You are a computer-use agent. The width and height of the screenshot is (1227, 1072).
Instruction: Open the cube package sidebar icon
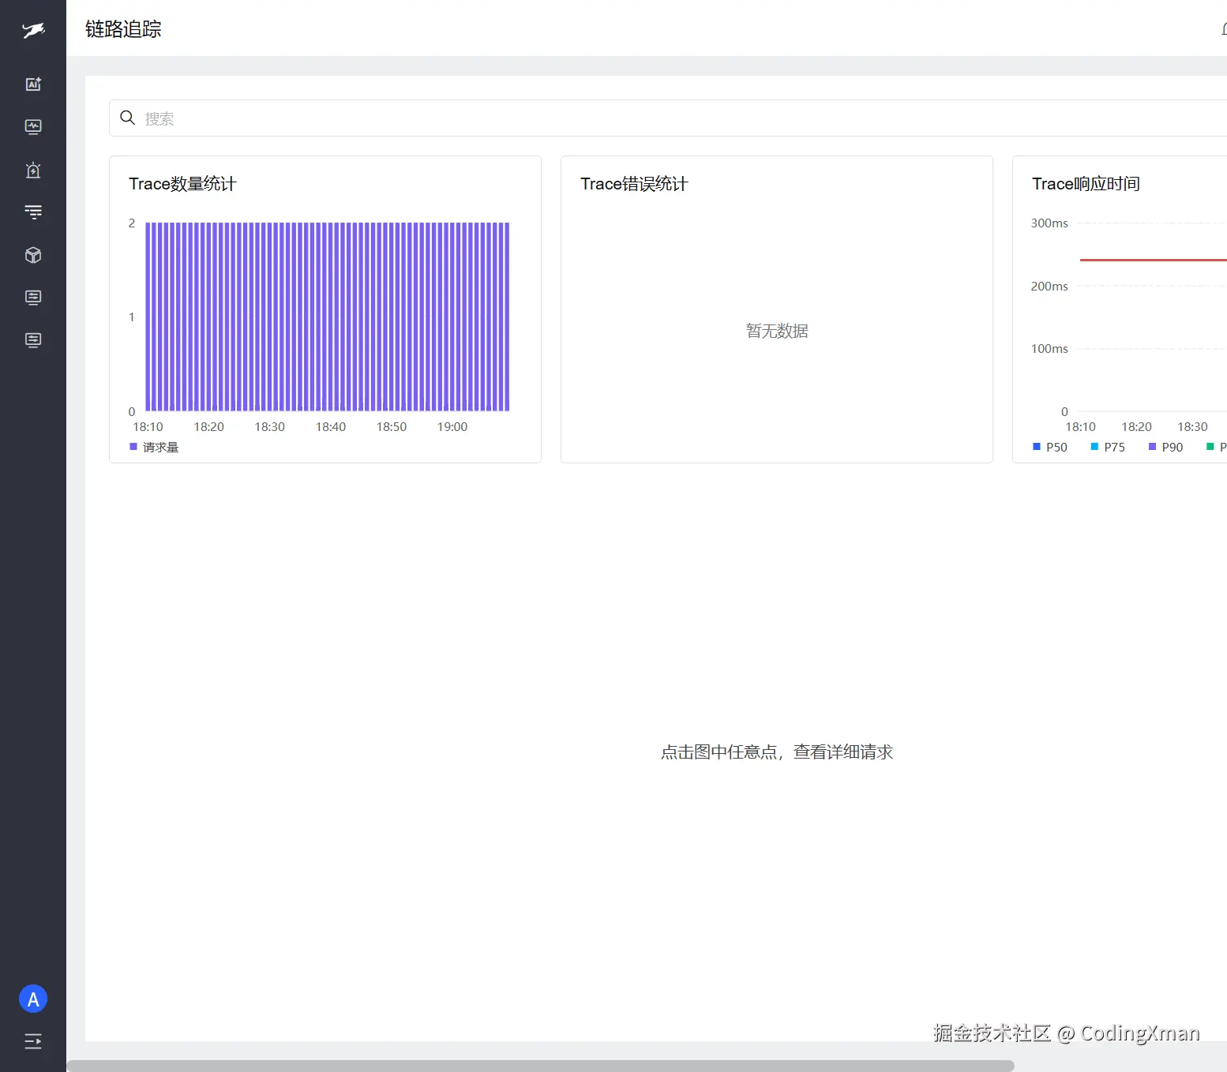tap(33, 255)
